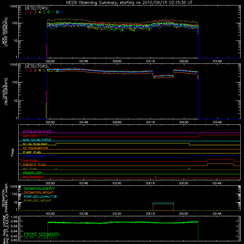Click the SC_TRANSMITTER flag label

(35, 148)
